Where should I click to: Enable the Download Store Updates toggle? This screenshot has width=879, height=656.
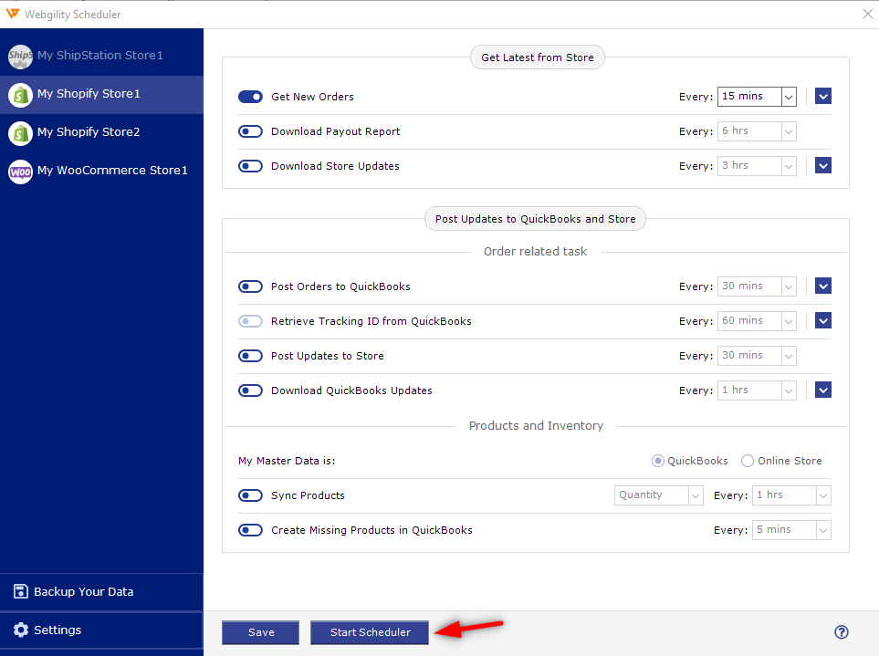[250, 166]
